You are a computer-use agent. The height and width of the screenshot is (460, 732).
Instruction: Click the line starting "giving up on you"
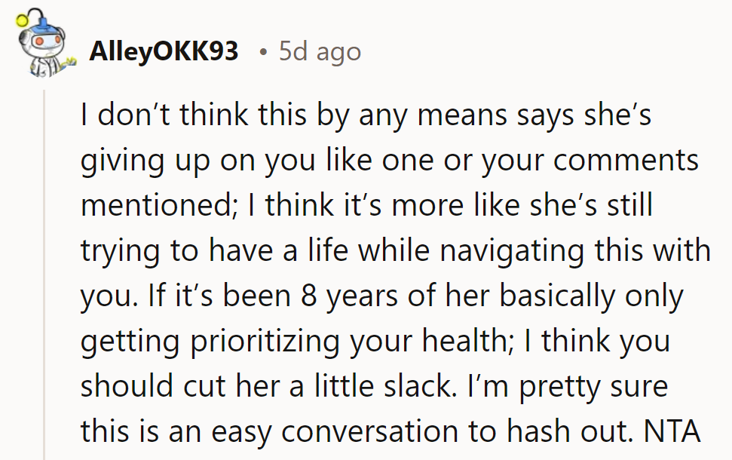[x=389, y=161]
